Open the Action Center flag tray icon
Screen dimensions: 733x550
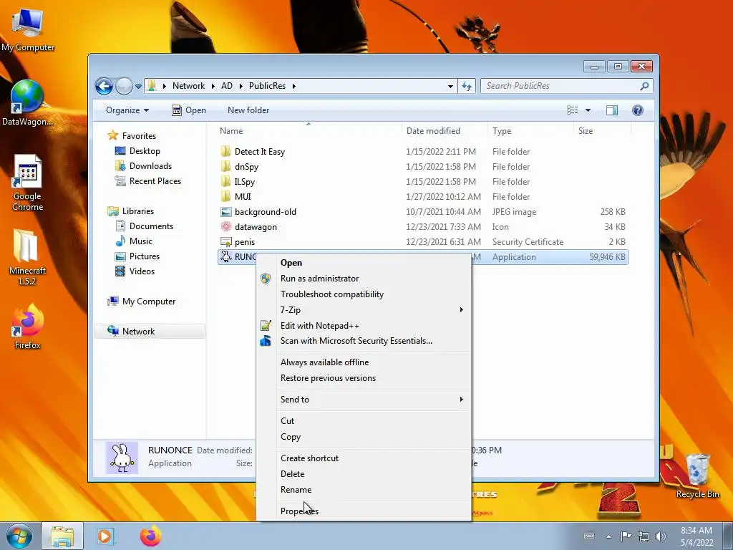coord(626,536)
